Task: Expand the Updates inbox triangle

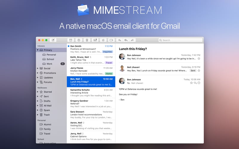Action: [38, 77]
